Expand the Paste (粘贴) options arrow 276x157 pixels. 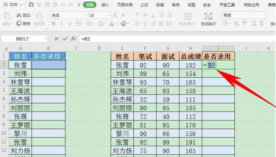[12, 24]
